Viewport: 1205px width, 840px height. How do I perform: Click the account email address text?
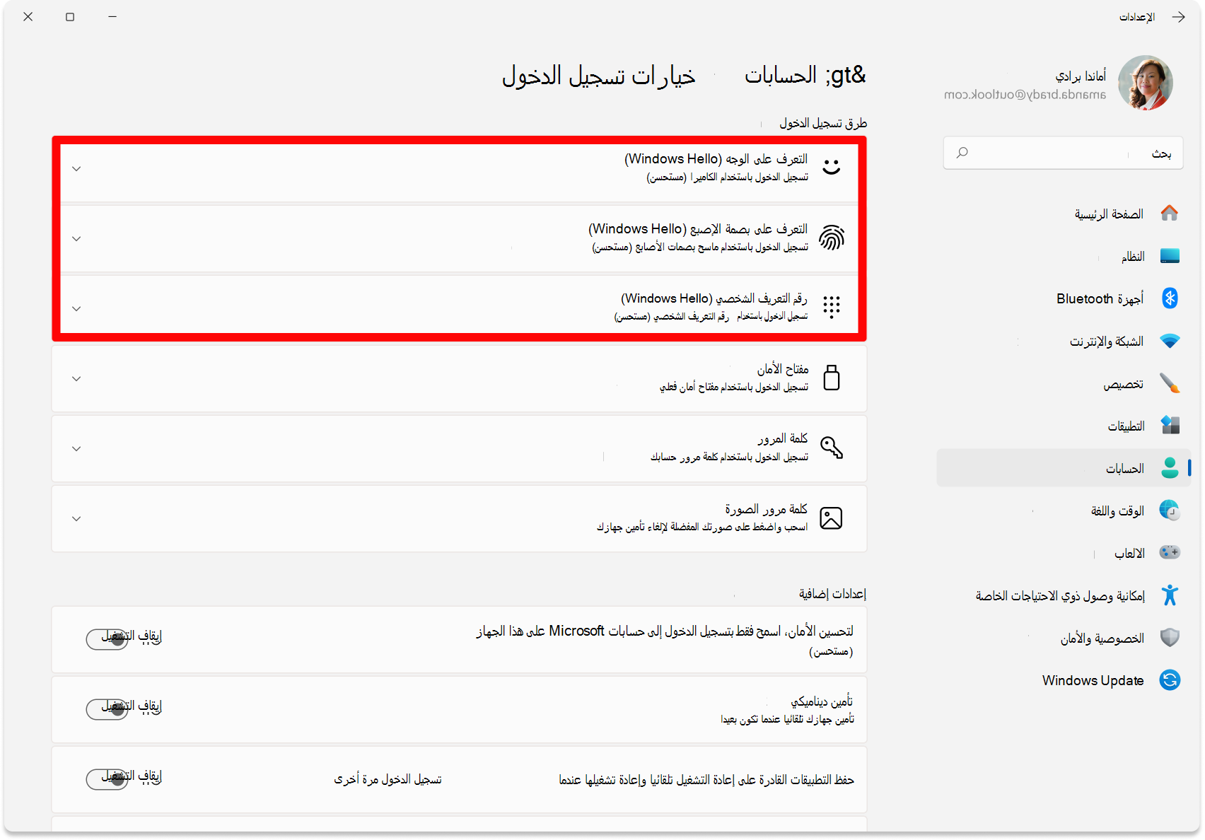point(1025,95)
